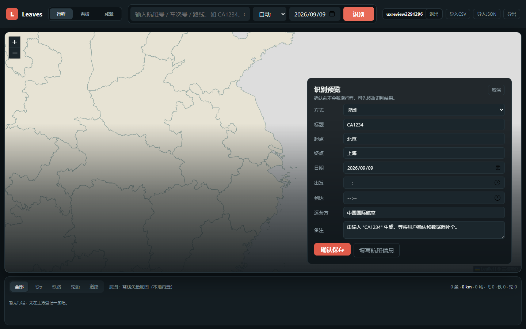Click the red Leaves logo icon
Viewport: 526px width, 329px height.
coord(12,14)
